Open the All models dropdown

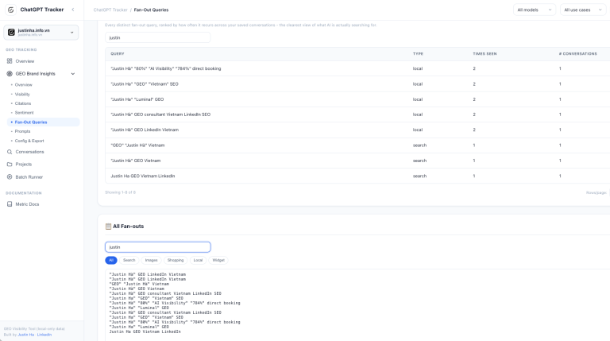coord(534,10)
